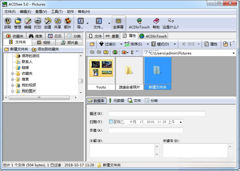Click the 模式(D) view mode button

pos(160,44)
